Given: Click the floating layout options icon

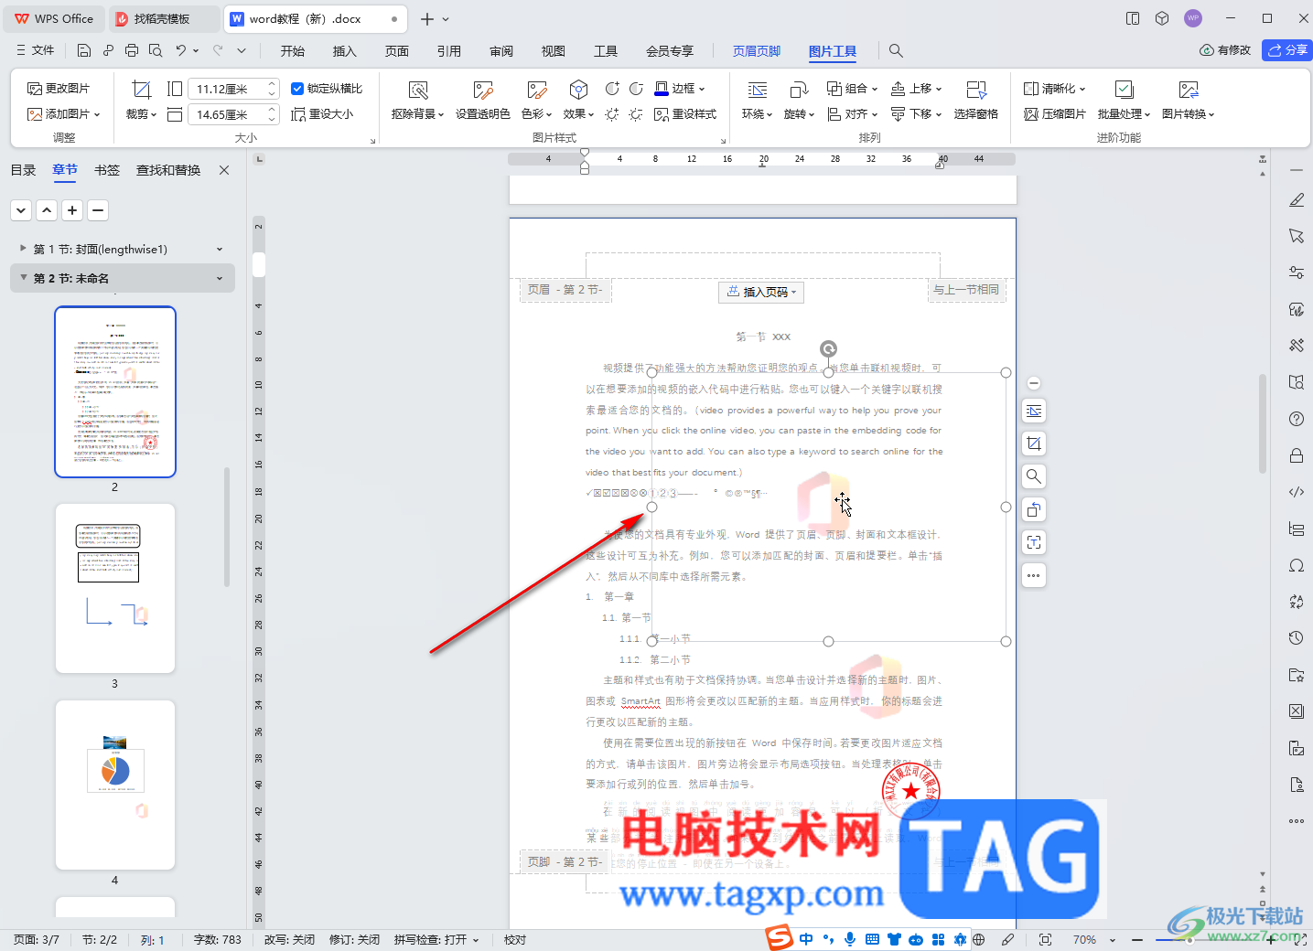Looking at the screenshot, I should click(1034, 411).
